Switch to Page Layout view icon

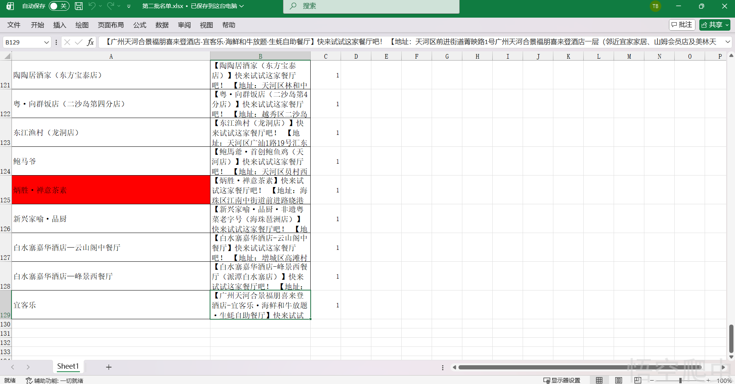[x=618, y=380]
